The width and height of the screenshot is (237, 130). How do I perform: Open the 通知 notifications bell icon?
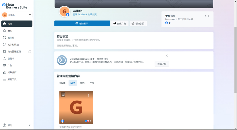pos(4,31)
